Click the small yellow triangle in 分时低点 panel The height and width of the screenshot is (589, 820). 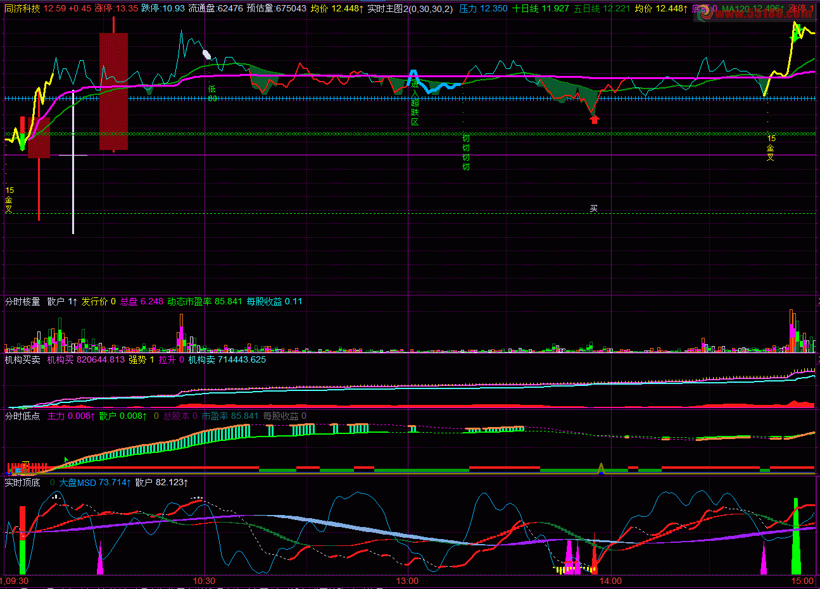601,468
